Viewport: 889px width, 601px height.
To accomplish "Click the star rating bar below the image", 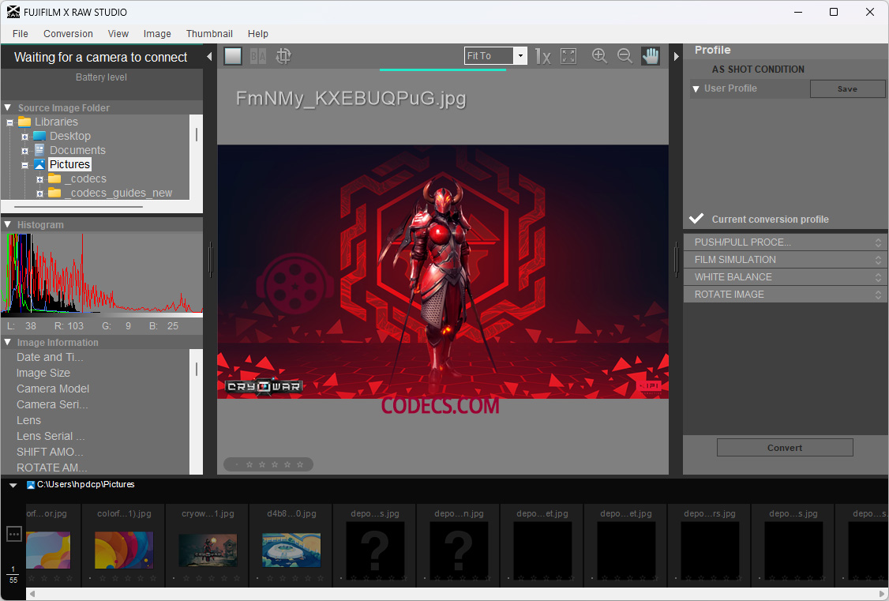I will (x=268, y=464).
